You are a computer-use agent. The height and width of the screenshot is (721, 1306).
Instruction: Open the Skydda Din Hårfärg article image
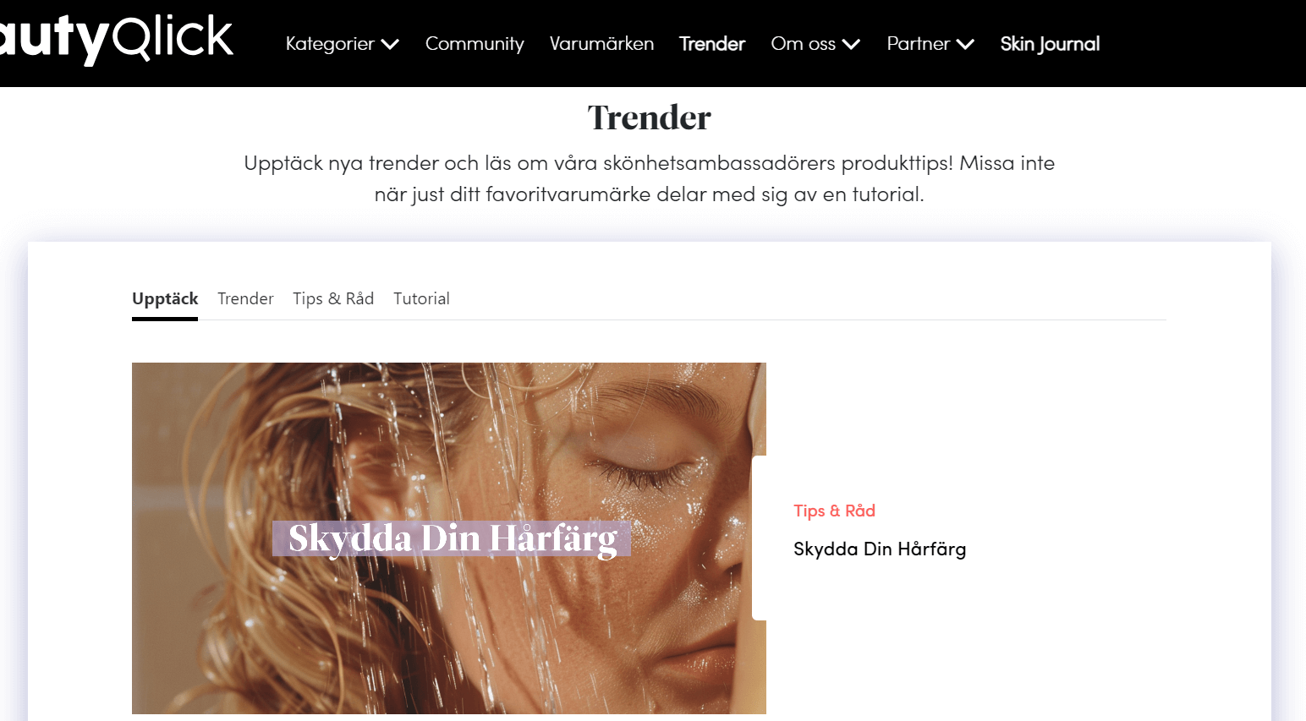point(449,538)
